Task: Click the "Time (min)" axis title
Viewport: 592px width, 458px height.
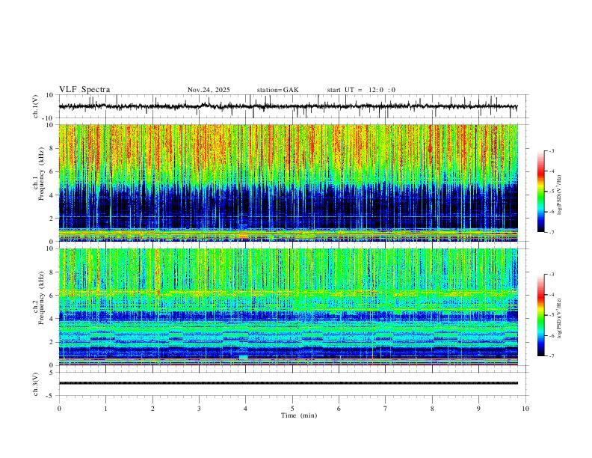Action: (299, 415)
